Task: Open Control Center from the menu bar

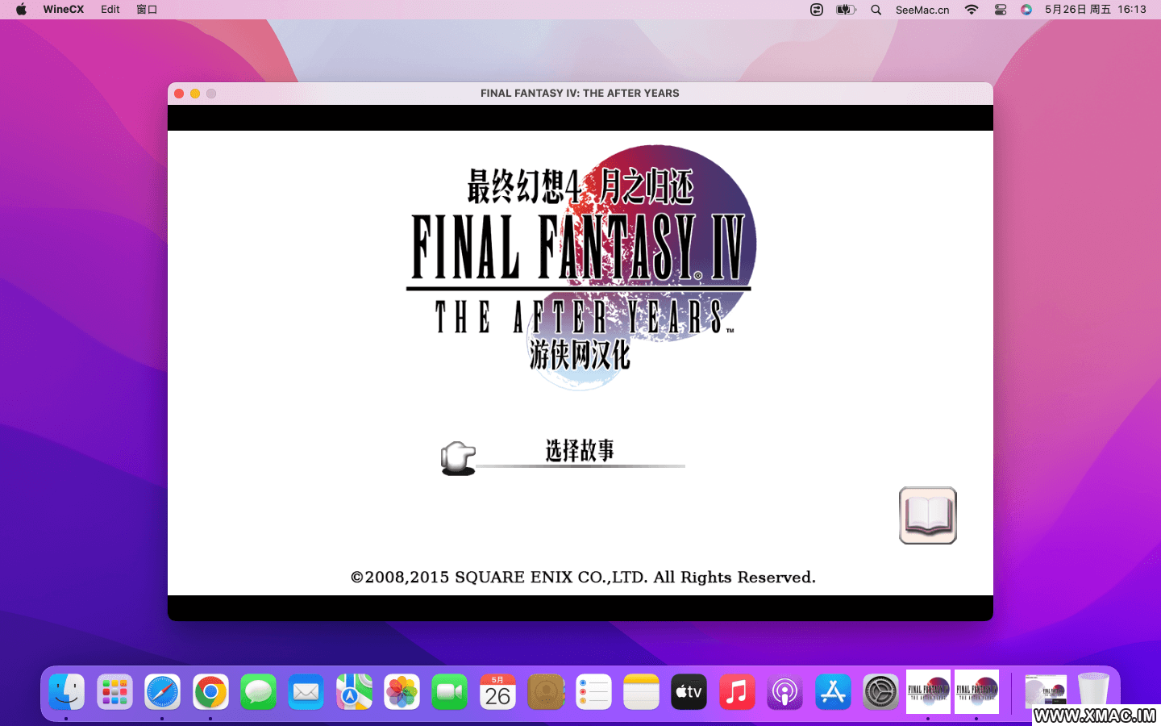Action: [x=1001, y=10]
